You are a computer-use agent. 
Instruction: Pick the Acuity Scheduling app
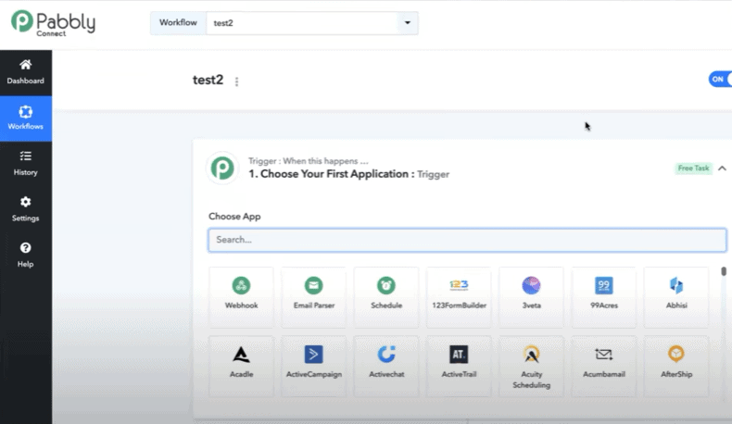click(531, 367)
